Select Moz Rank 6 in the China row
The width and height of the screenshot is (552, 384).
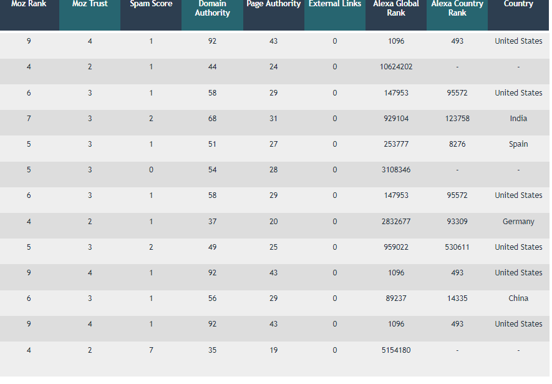tap(29, 298)
